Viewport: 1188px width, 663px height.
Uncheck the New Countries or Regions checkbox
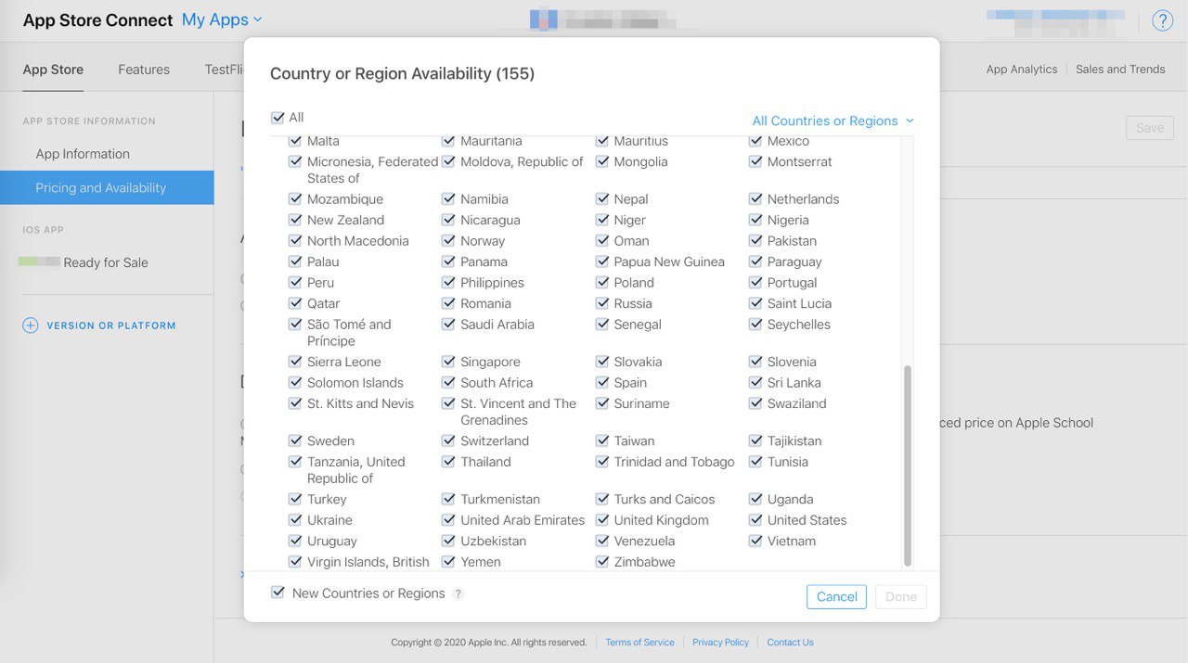click(x=278, y=593)
